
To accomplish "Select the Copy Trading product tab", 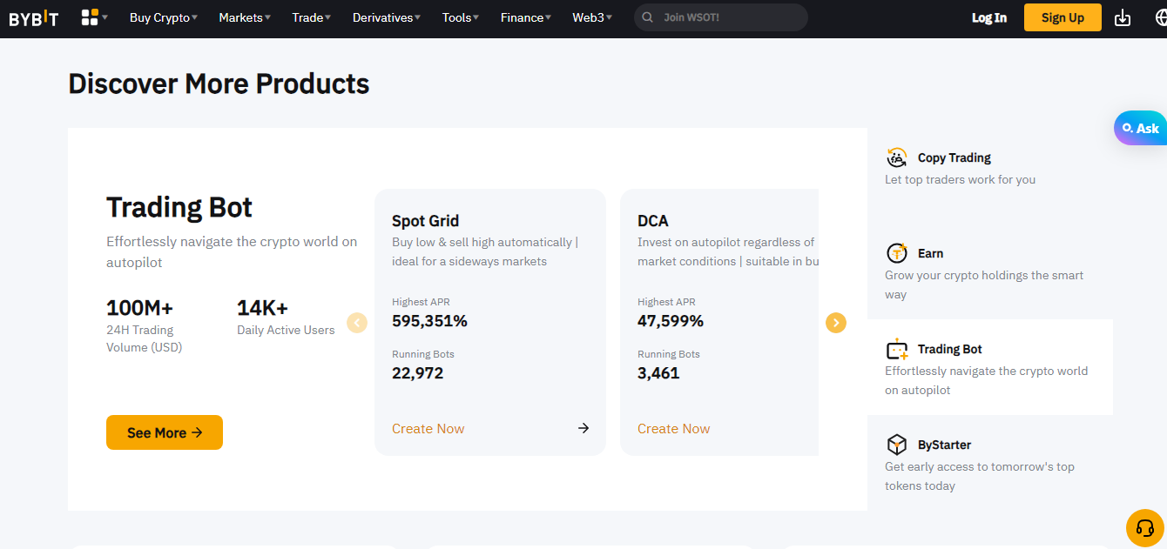I will point(990,176).
